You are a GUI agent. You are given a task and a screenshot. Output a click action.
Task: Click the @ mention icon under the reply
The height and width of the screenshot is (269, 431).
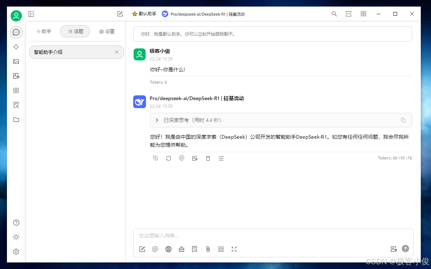(182, 158)
